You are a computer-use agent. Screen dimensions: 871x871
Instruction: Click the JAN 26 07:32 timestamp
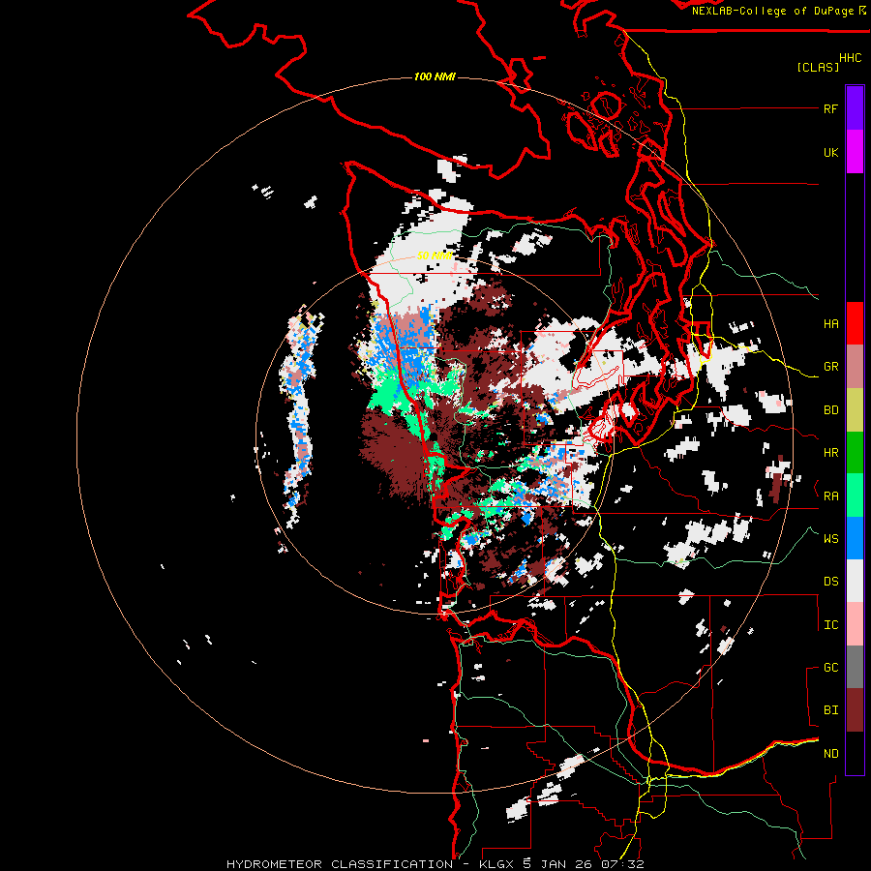[x=592, y=864]
